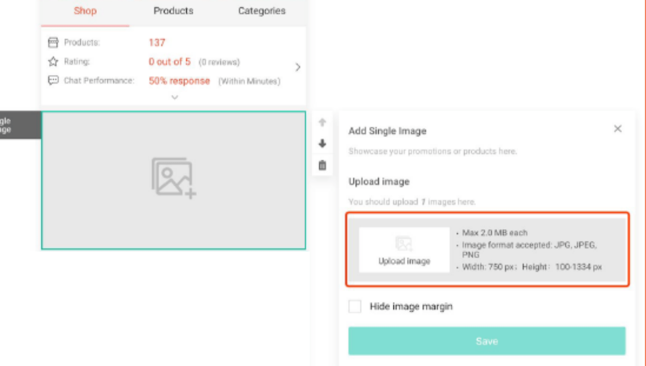
Task: Click the small picture icon above Upload Image
Action: [x=404, y=244]
